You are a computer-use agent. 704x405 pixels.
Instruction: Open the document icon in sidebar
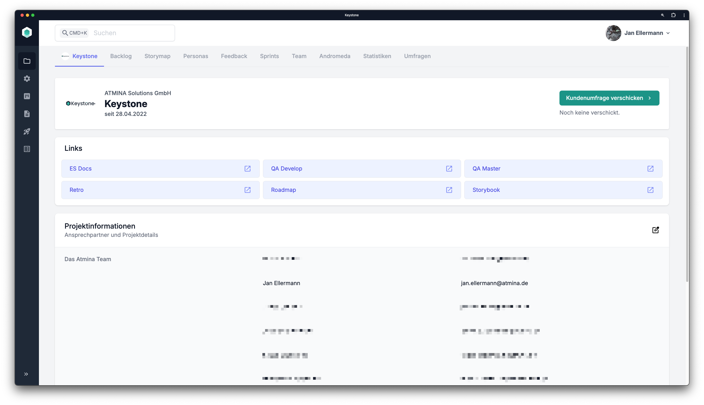point(27,114)
